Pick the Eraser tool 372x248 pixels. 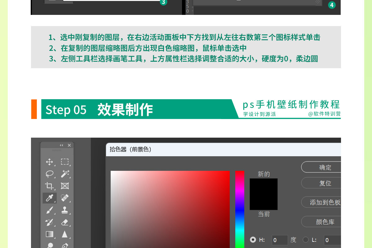(x=64, y=222)
